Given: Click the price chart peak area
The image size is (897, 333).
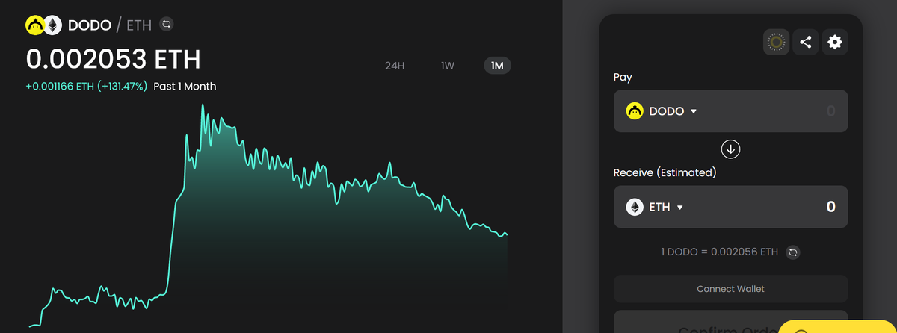Looking at the screenshot, I should [203, 112].
